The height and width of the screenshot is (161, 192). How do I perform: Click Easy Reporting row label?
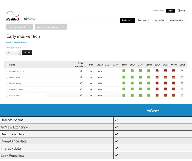coord(12,155)
